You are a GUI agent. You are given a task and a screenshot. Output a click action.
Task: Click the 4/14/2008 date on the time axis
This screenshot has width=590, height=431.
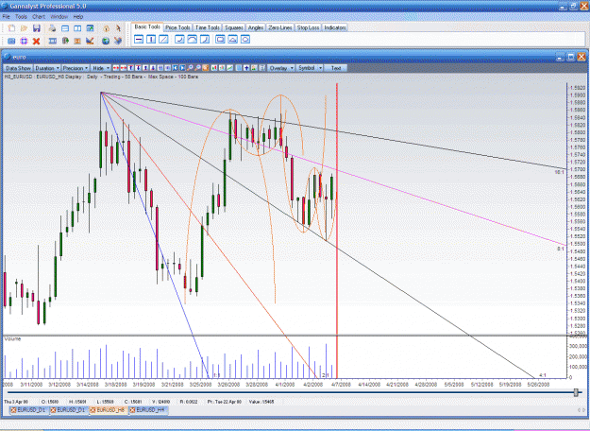(369, 385)
